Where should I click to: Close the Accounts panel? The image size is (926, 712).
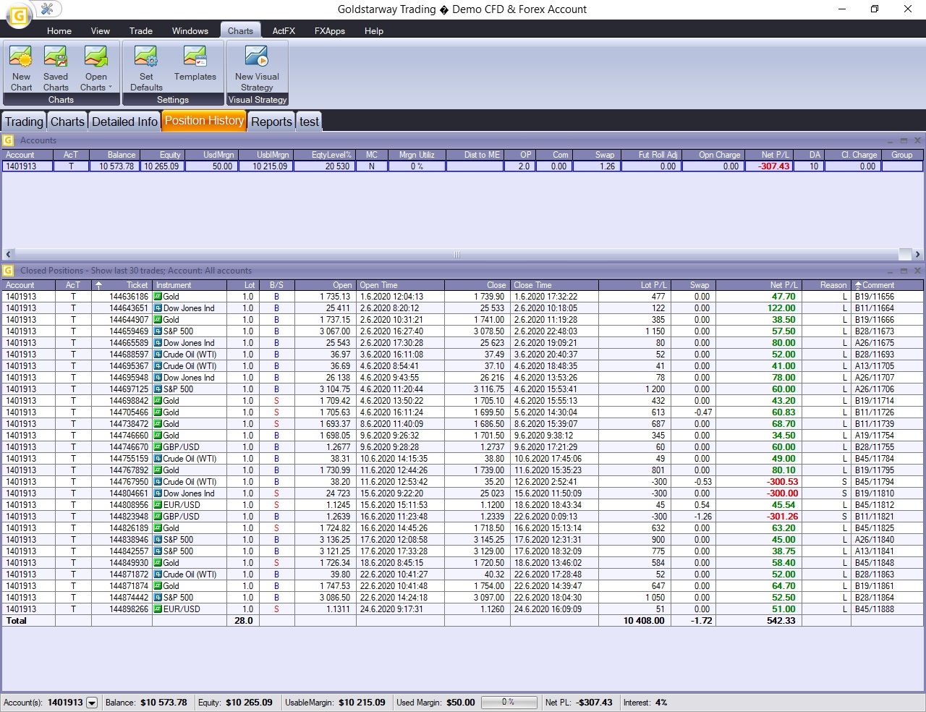point(917,140)
